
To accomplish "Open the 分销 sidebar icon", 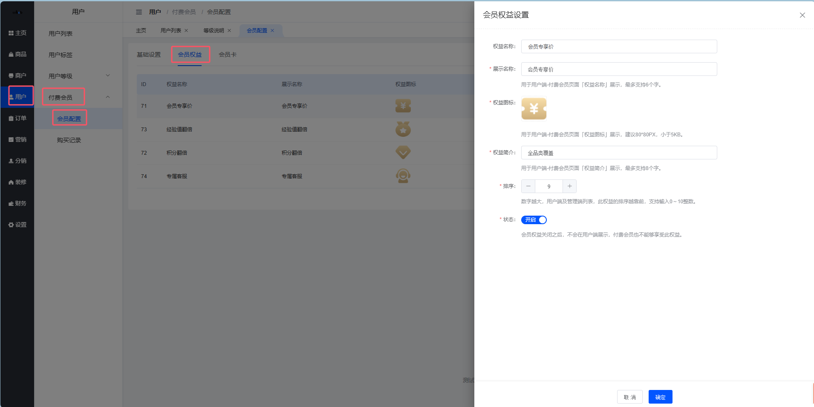I will pos(17,161).
